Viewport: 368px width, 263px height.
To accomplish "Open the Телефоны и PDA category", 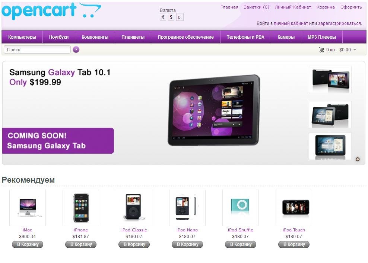I will [x=245, y=37].
